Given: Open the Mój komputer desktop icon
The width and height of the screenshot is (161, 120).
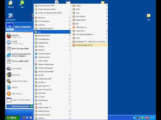Looking at the screenshot, I should tap(11, 17).
